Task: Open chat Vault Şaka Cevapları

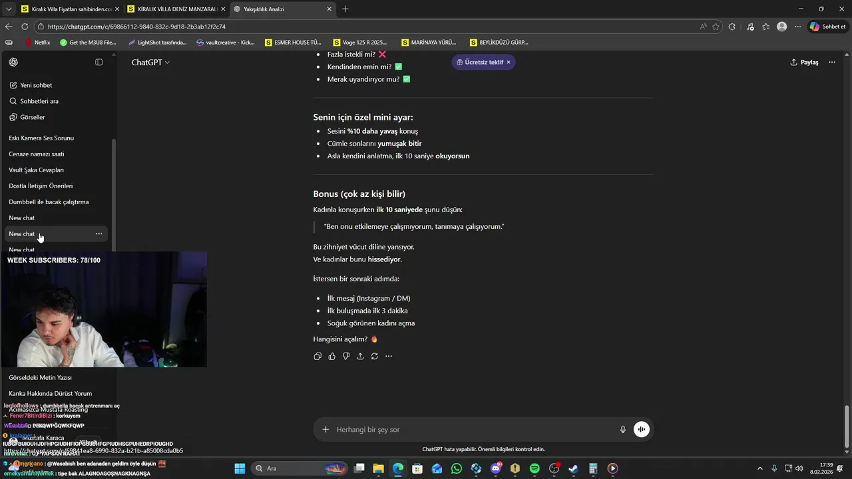Action: pyautogui.click(x=36, y=170)
